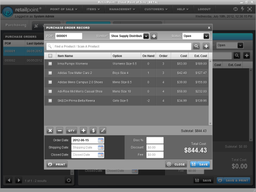Open the Help menu
Screen dimensions: 256x192
(183, 9)
